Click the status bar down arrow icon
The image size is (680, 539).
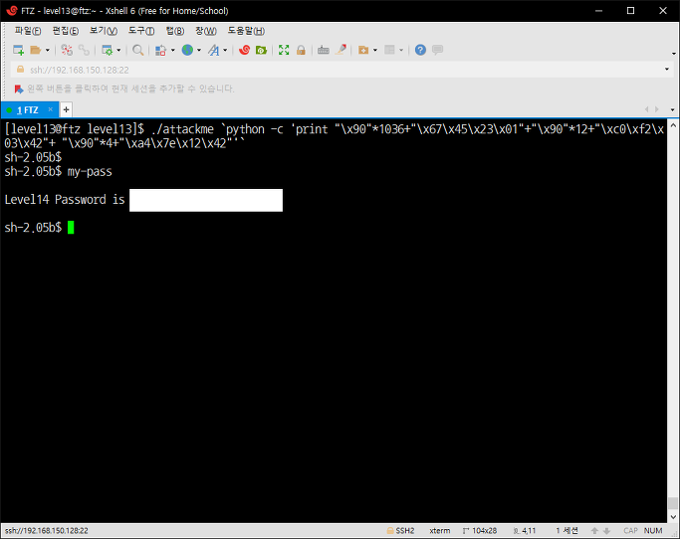tap(606, 531)
